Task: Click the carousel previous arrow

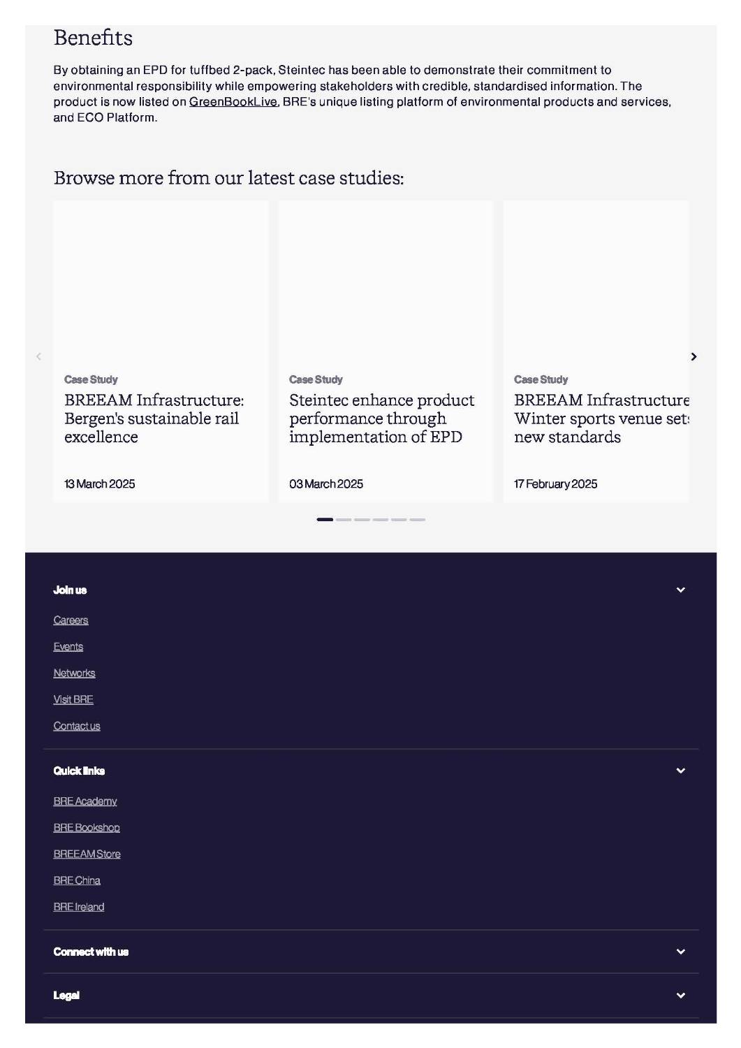Action: click(38, 356)
